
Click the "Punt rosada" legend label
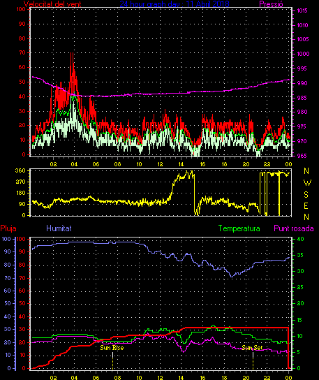tap(294, 228)
